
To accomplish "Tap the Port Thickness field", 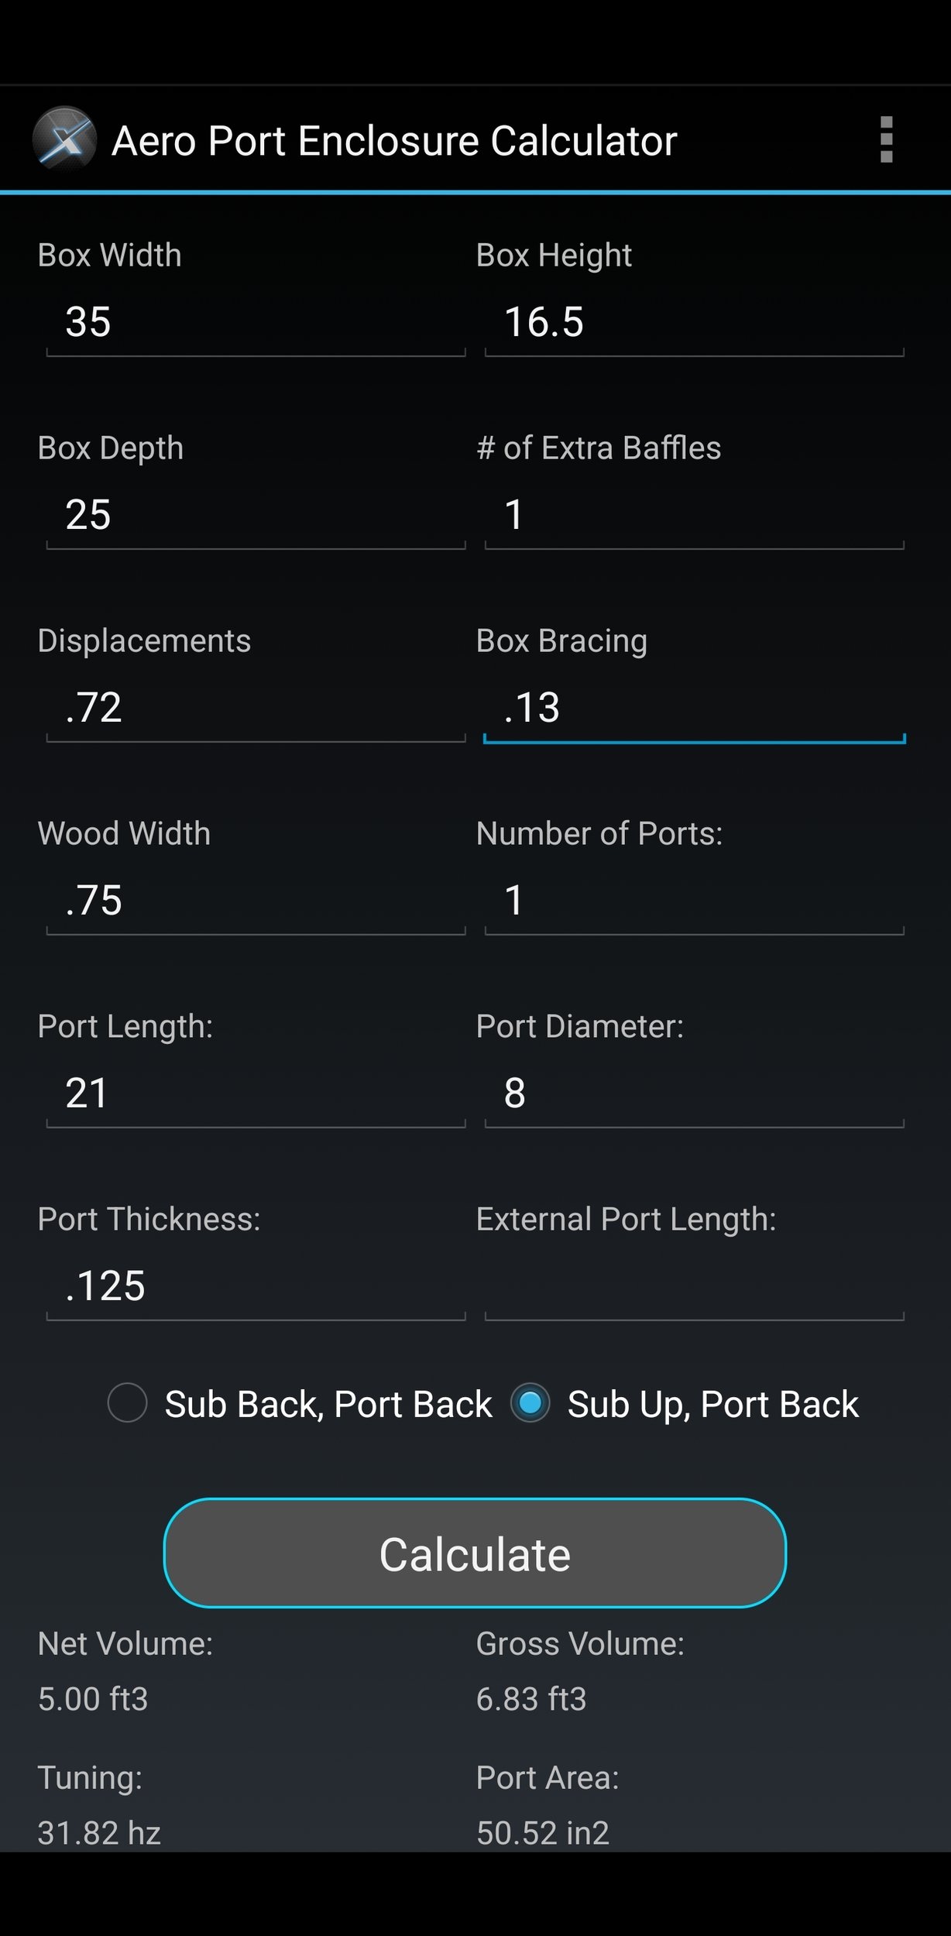I will point(256,1286).
